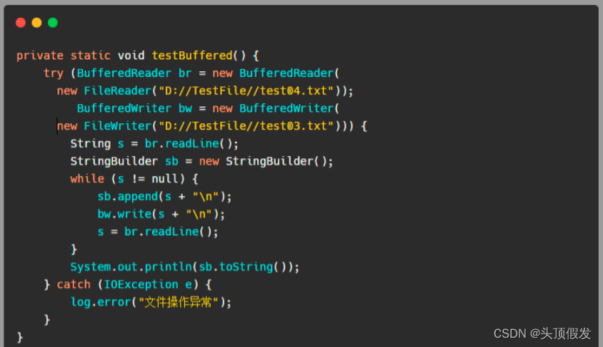Viewport: 603px width, 347px height.
Task: Click the 'private' keyword
Action: pyautogui.click(x=40, y=56)
